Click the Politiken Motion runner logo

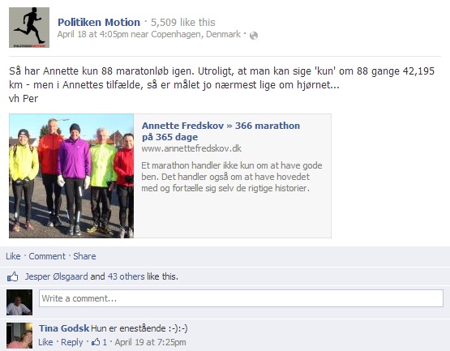click(x=29, y=28)
